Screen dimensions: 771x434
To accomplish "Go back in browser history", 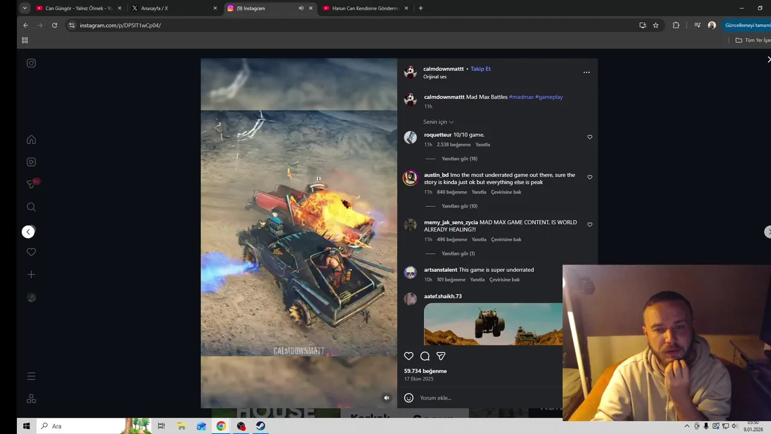I will 25,25.
